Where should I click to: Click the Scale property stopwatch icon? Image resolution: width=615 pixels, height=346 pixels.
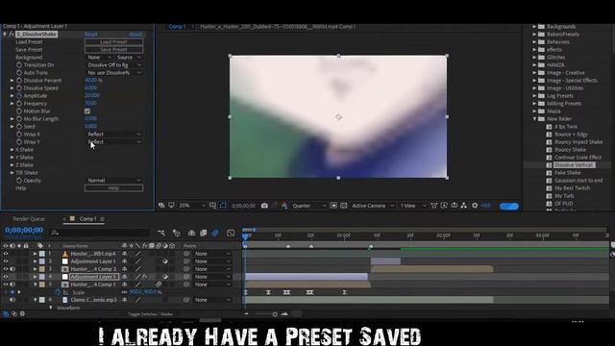coord(58,292)
